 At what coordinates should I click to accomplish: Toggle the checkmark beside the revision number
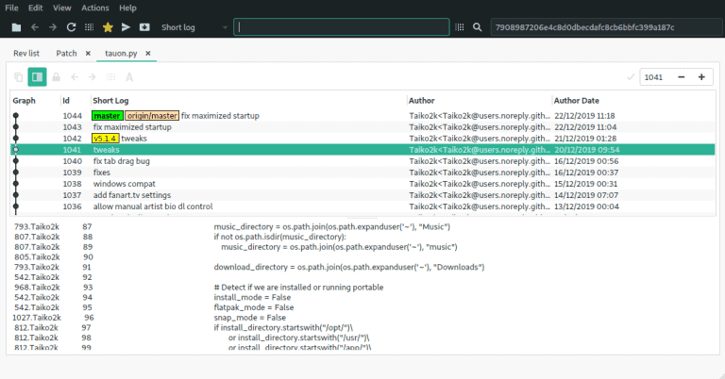[631, 77]
